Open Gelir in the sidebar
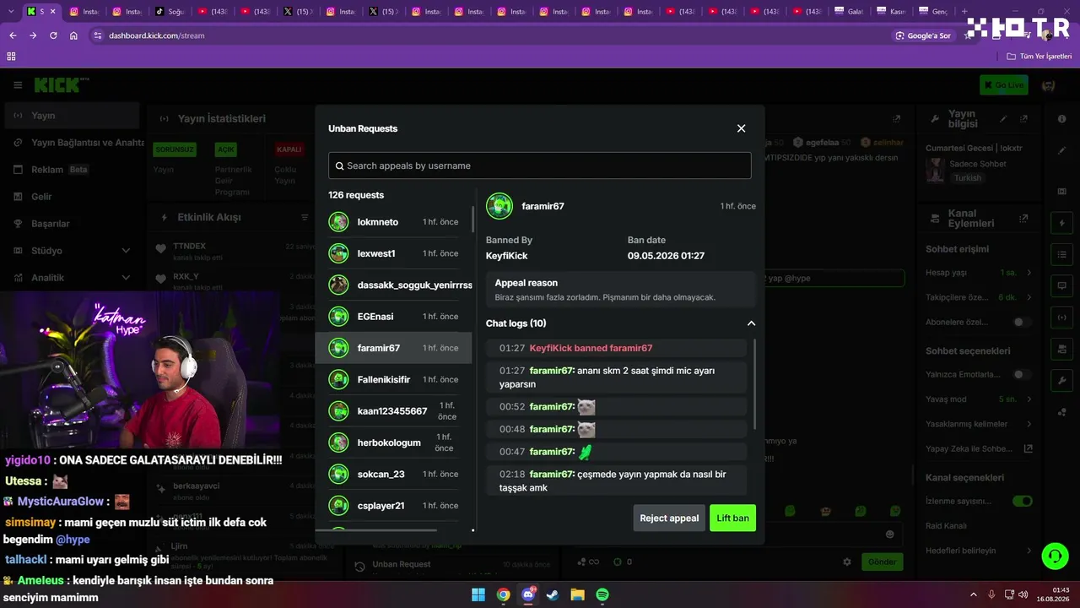The image size is (1080, 608). coord(72,197)
